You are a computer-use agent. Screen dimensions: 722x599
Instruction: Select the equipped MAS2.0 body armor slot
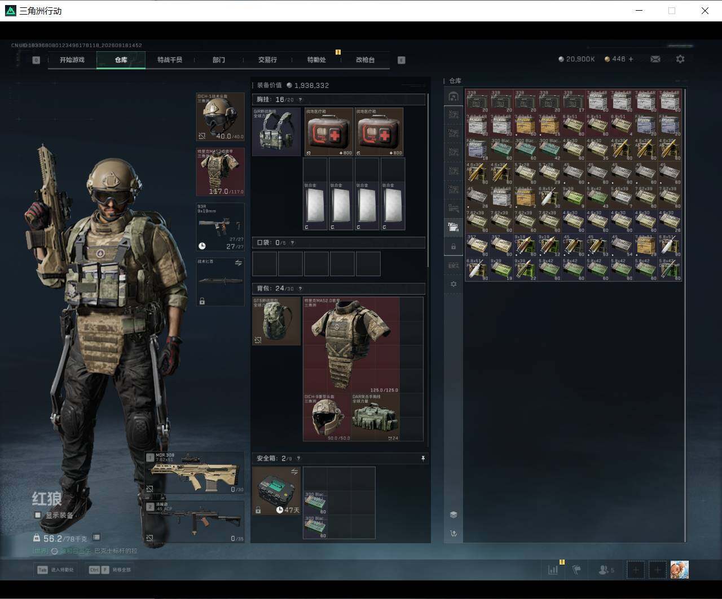point(220,172)
